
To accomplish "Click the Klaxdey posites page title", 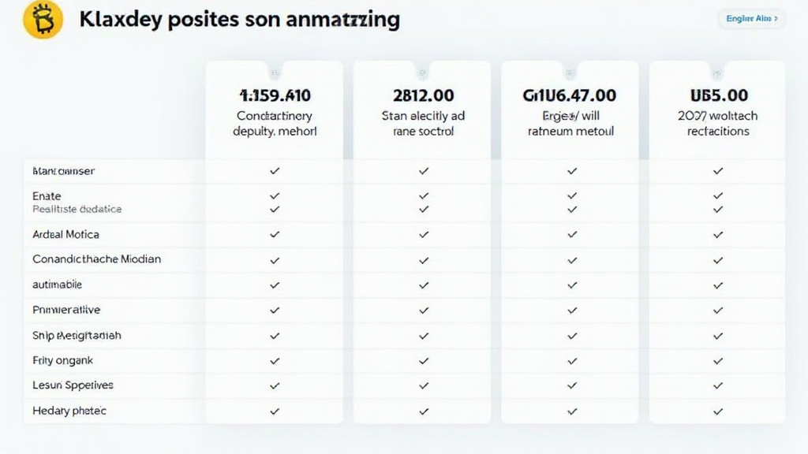I will point(239,19).
